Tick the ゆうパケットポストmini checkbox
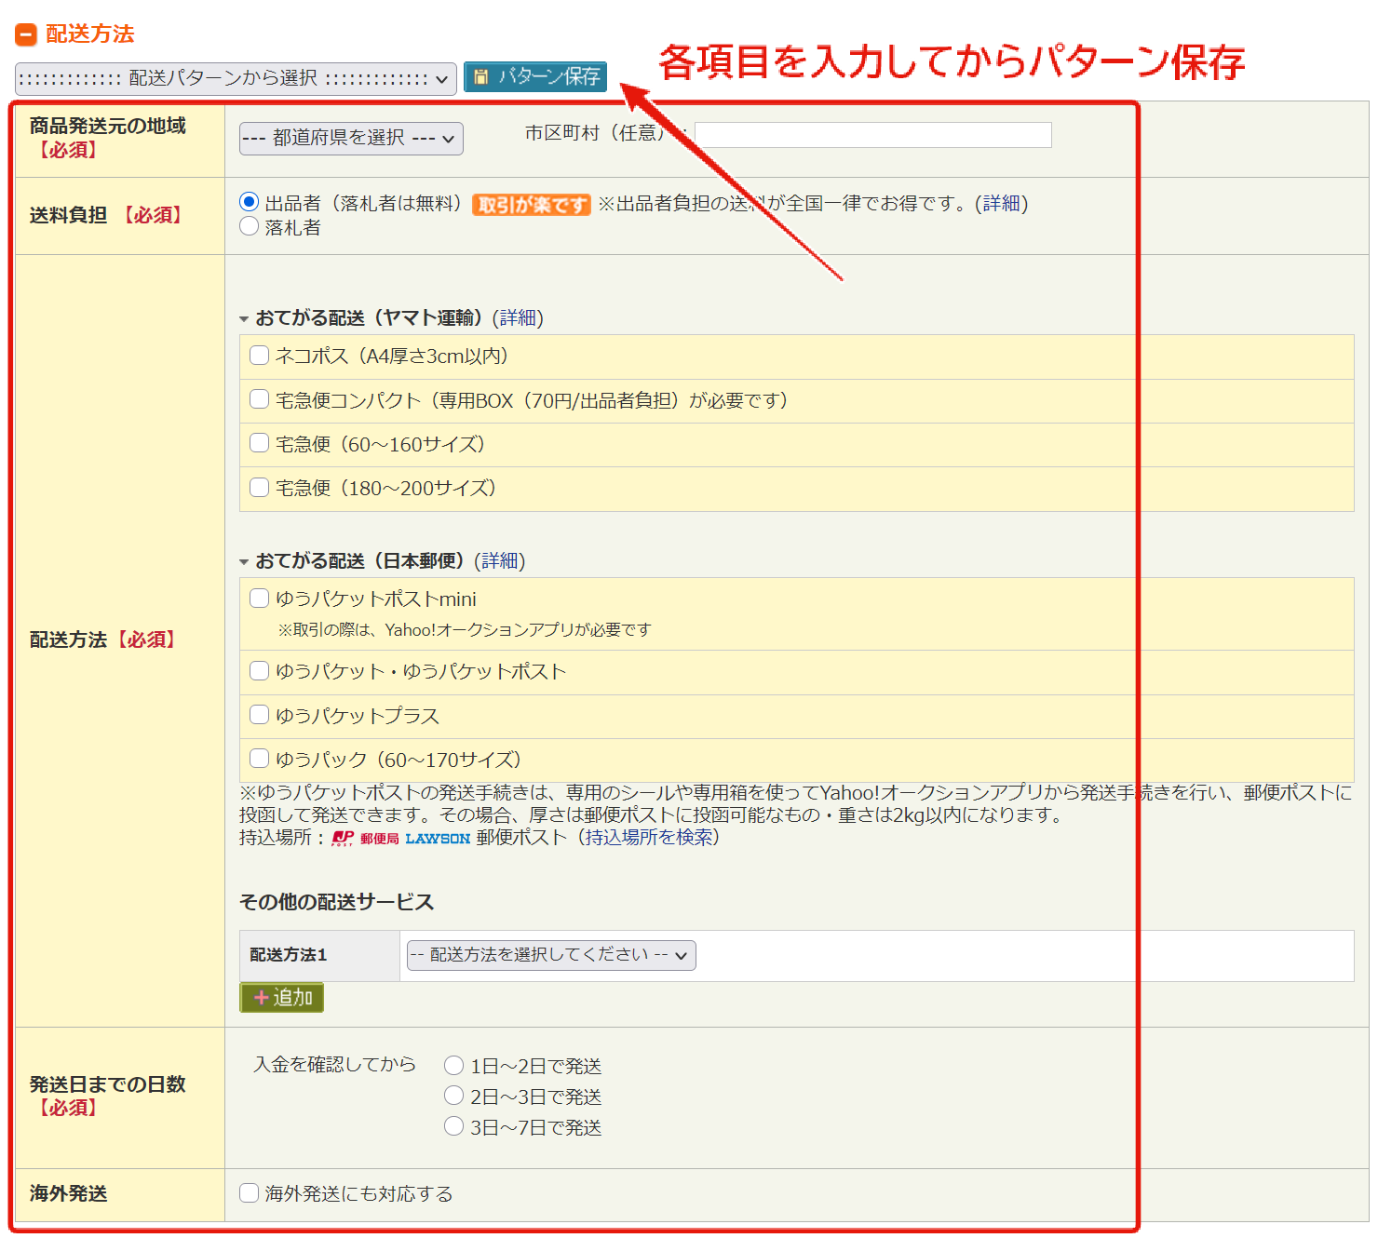The width and height of the screenshot is (1378, 1238). [260, 599]
